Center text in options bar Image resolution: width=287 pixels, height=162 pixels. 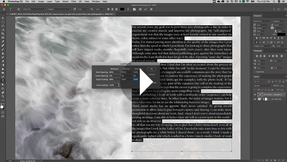click(x=112, y=9)
